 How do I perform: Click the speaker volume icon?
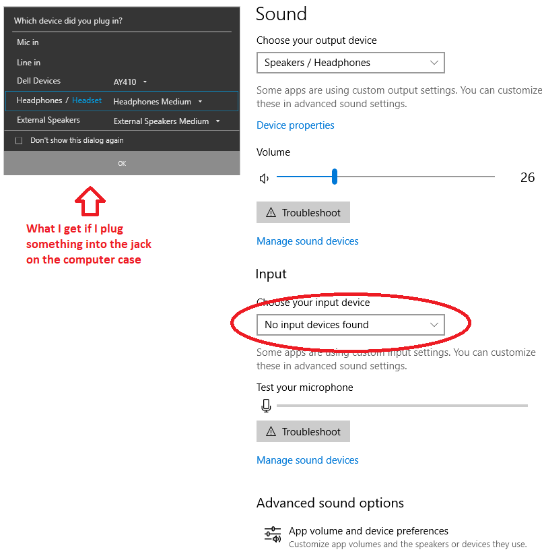[x=264, y=178]
